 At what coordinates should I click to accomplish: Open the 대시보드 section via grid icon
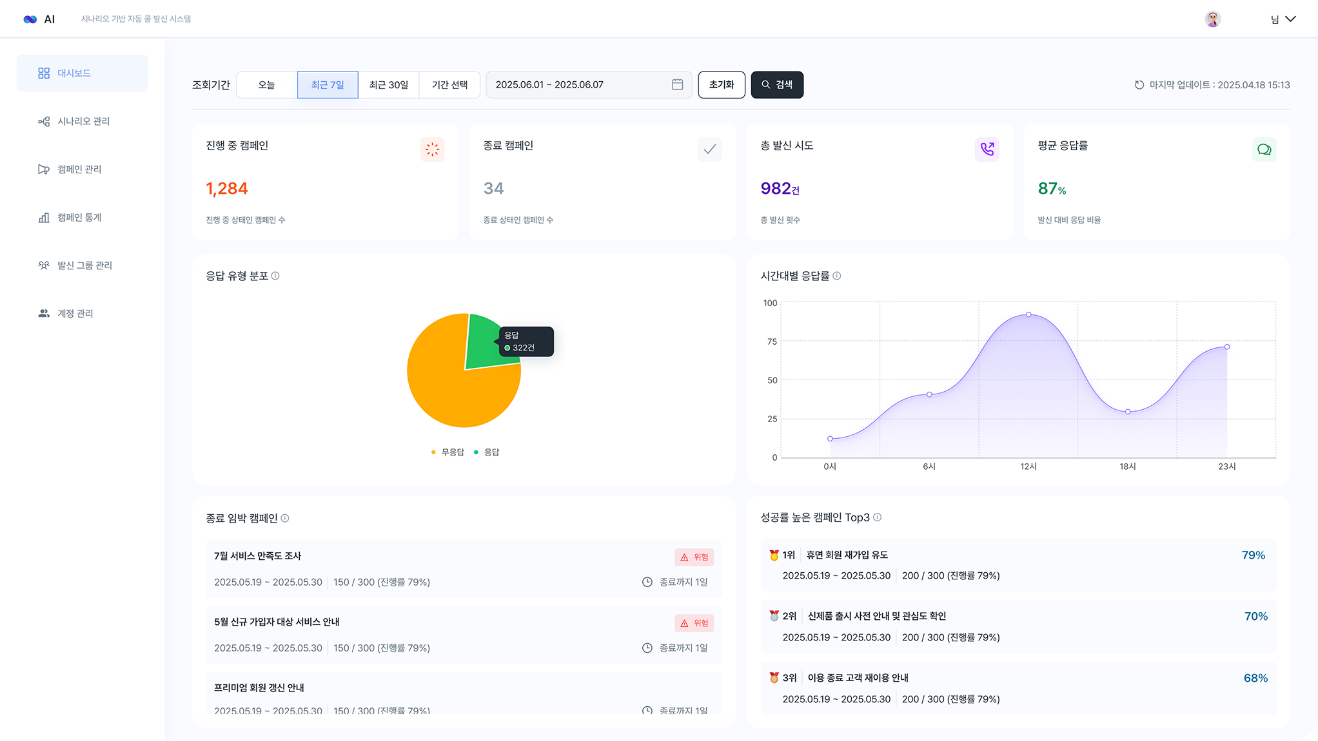[x=44, y=73]
